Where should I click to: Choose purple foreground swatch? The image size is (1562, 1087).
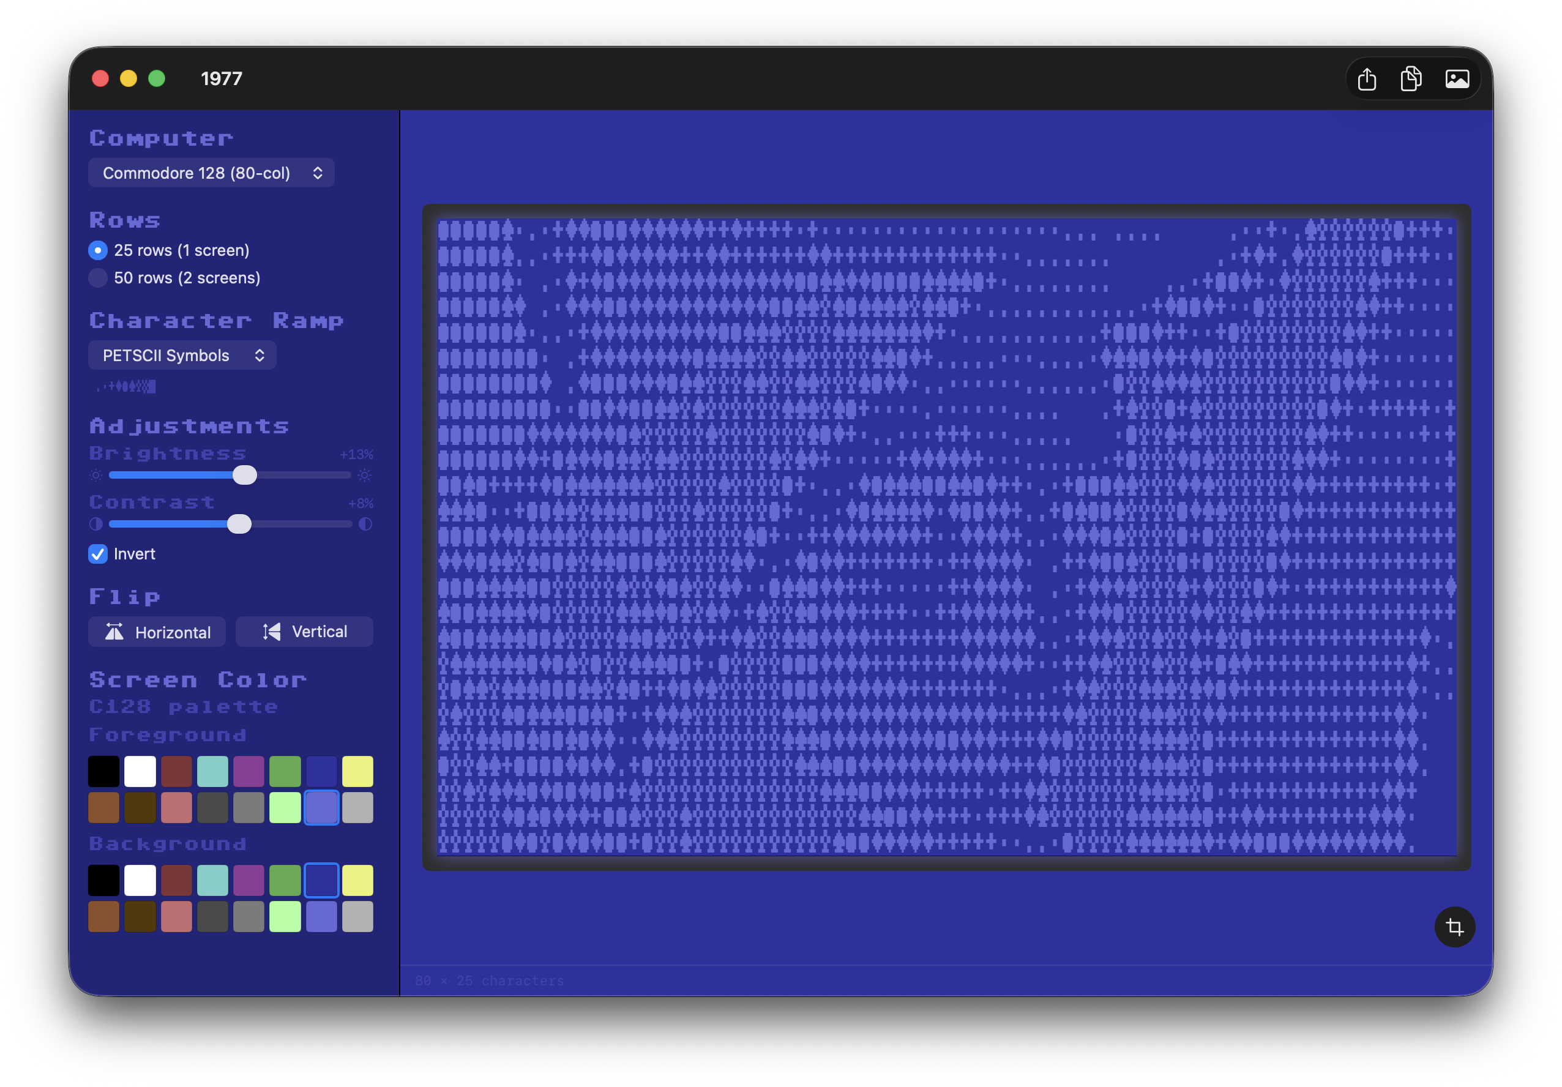249,771
